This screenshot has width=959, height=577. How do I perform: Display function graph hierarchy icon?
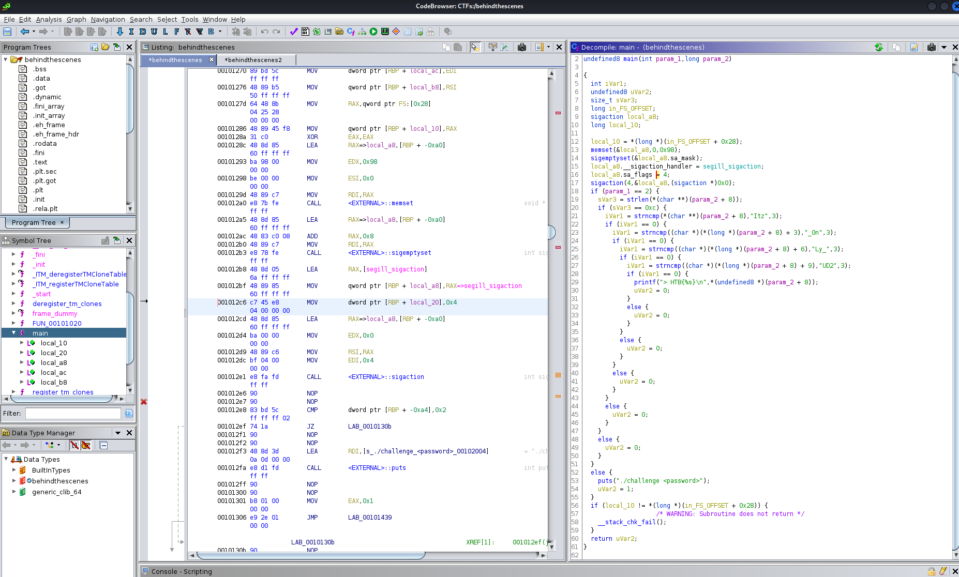point(362,32)
